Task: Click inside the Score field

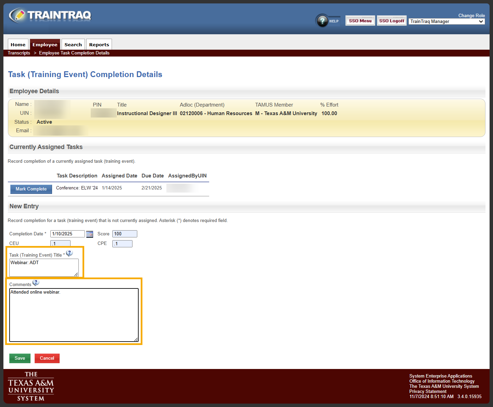Action: [x=124, y=234]
